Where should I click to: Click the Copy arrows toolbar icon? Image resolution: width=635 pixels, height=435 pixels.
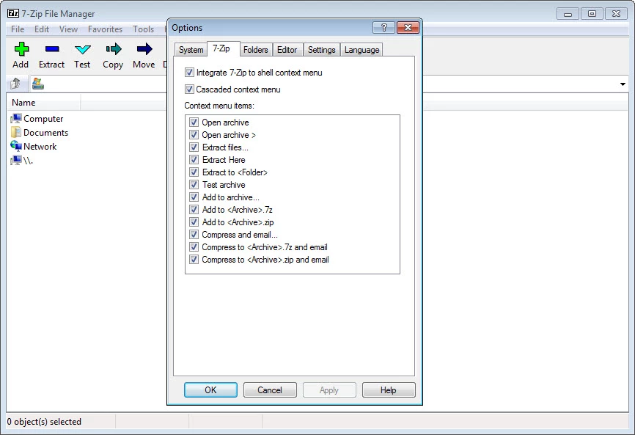click(x=113, y=49)
